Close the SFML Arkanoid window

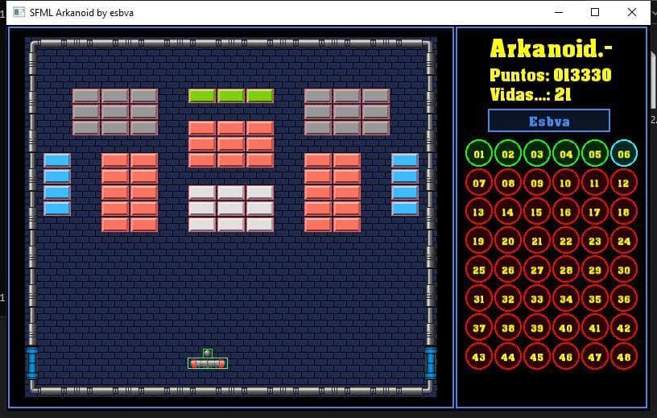[632, 12]
